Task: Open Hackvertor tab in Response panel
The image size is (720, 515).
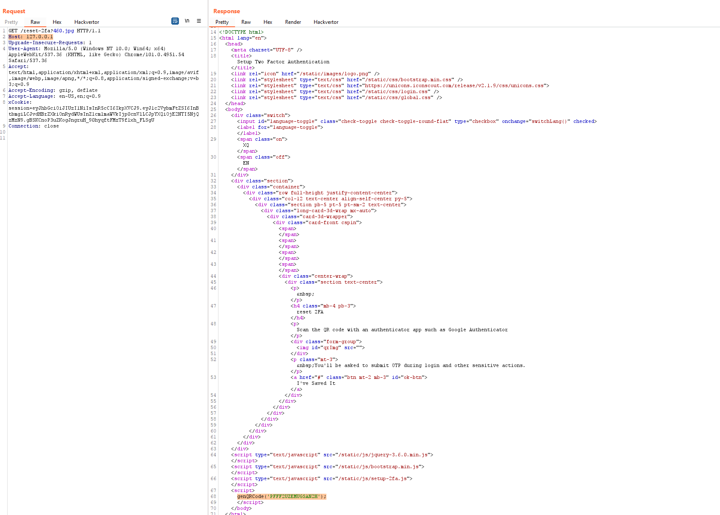Action: click(326, 22)
